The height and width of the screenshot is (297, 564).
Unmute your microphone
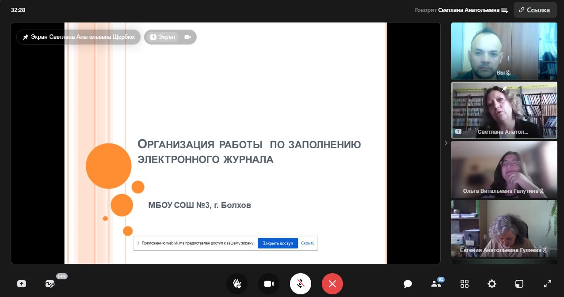[x=301, y=284]
